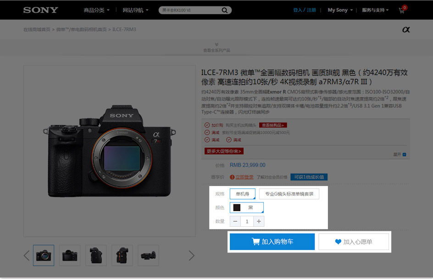Open the 网站导航 dropdown menu
433x279 pixels.
136,10
